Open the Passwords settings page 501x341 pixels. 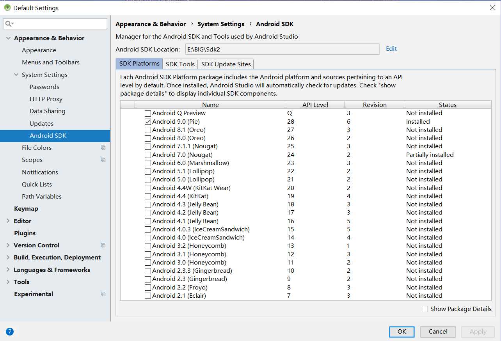point(44,87)
